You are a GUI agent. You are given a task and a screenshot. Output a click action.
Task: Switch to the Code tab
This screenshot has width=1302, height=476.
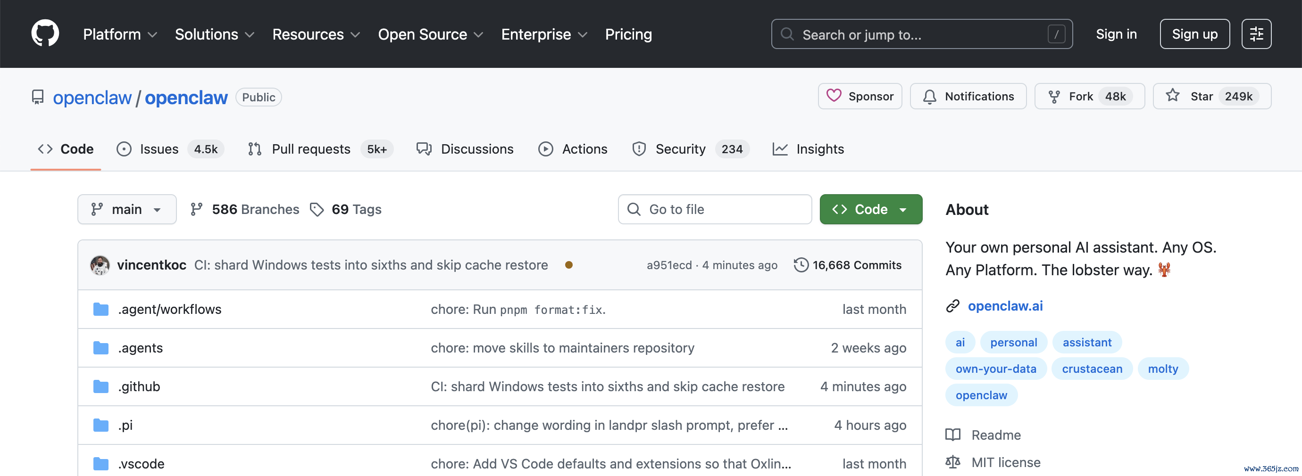66,149
